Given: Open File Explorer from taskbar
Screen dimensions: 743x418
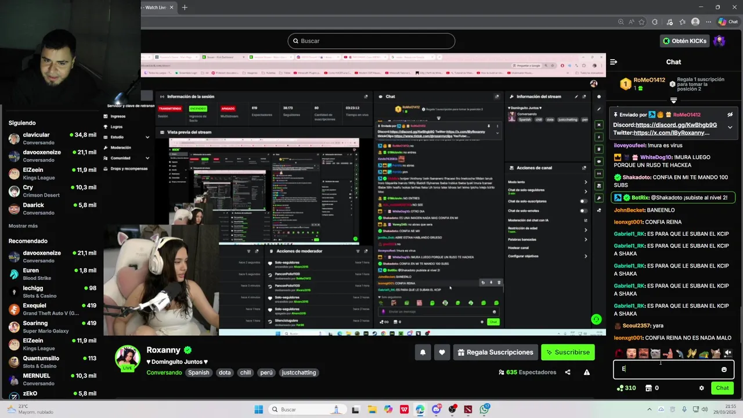Looking at the screenshot, I should point(371,409).
